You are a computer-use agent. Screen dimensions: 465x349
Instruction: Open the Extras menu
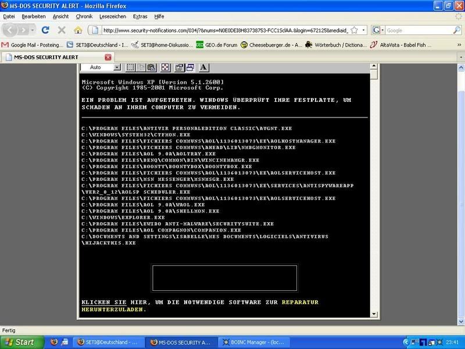140,17
